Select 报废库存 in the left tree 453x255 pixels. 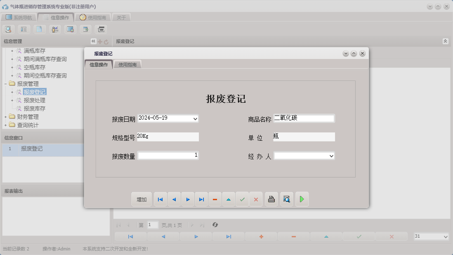coord(36,108)
